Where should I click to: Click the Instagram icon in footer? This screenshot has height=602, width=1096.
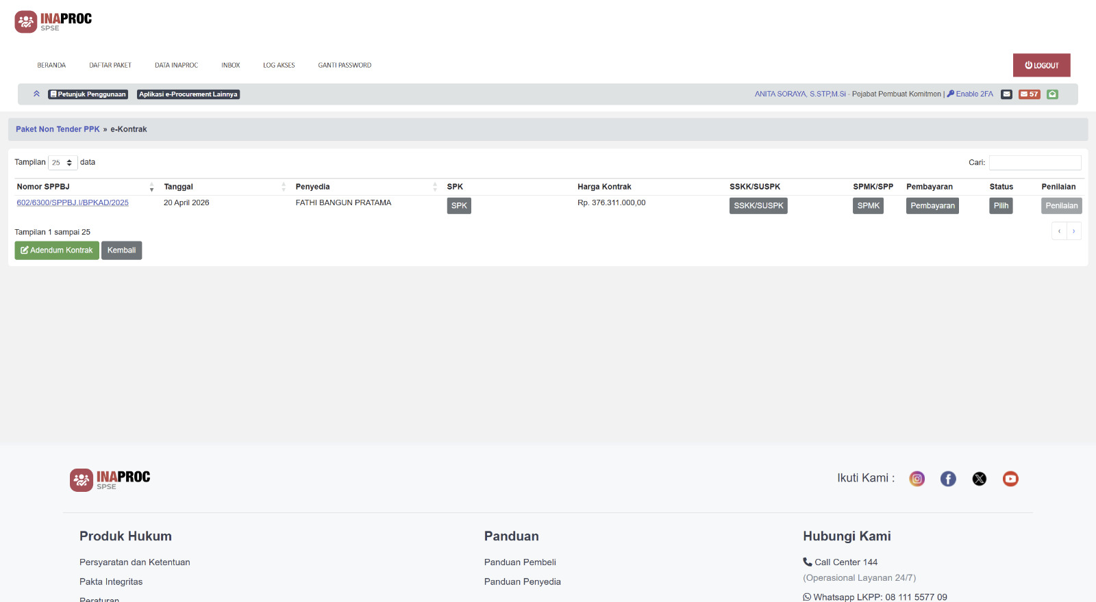pos(917,479)
